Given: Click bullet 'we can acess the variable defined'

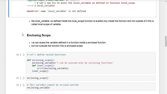Looking at the screenshot, I should coord(68,43).
